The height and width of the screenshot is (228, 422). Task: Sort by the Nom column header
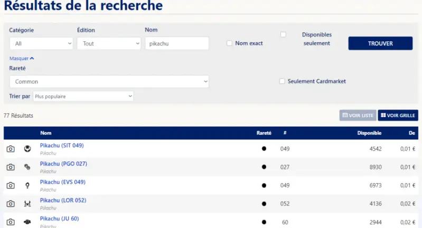[46, 133]
